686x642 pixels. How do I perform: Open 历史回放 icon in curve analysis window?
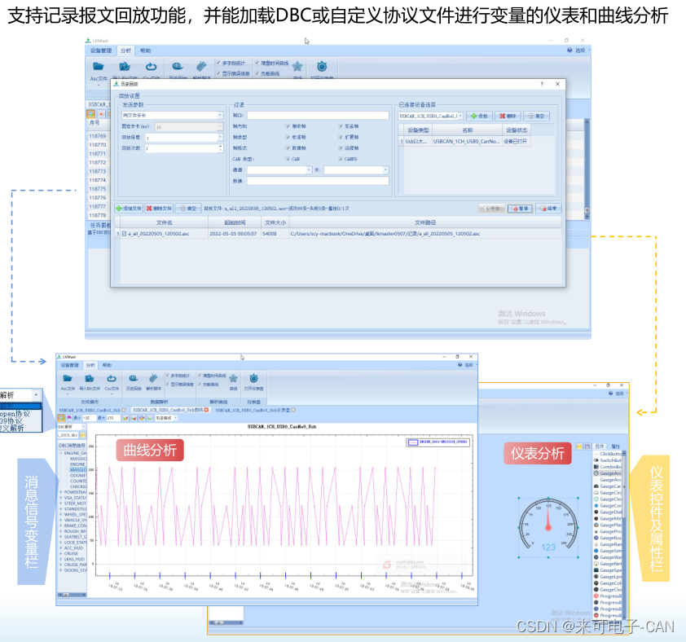click(134, 379)
